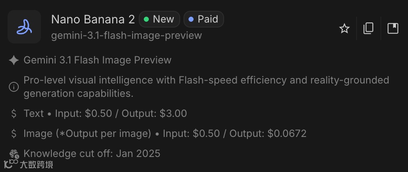The width and height of the screenshot is (408, 172).
Task: Star Nano Banana 2 as favorite
Action: (x=344, y=28)
